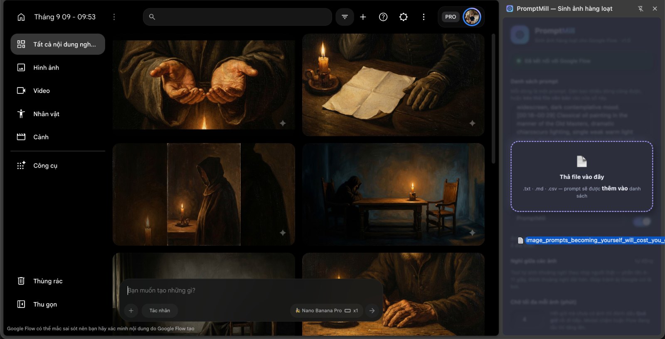This screenshot has width=665, height=339.
Task: Click sparkle icon on dark room table image
Action: click(x=472, y=233)
